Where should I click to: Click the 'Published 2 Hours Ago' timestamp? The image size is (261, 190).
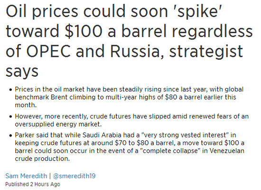pos(33,184)
